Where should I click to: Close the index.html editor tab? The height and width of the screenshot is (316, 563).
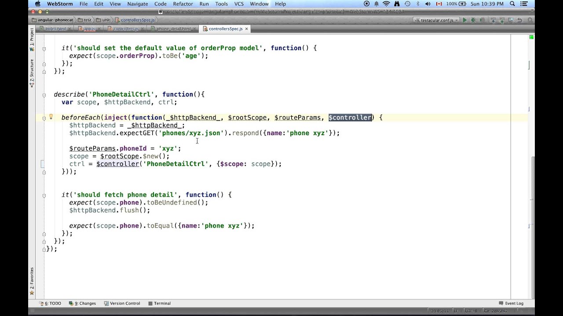tap(70, 29)
